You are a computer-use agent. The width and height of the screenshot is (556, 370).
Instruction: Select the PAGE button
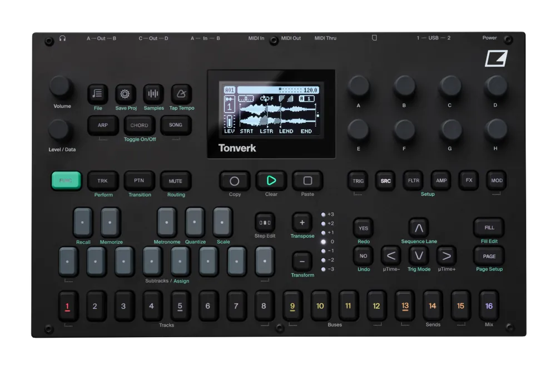(489, 256)
